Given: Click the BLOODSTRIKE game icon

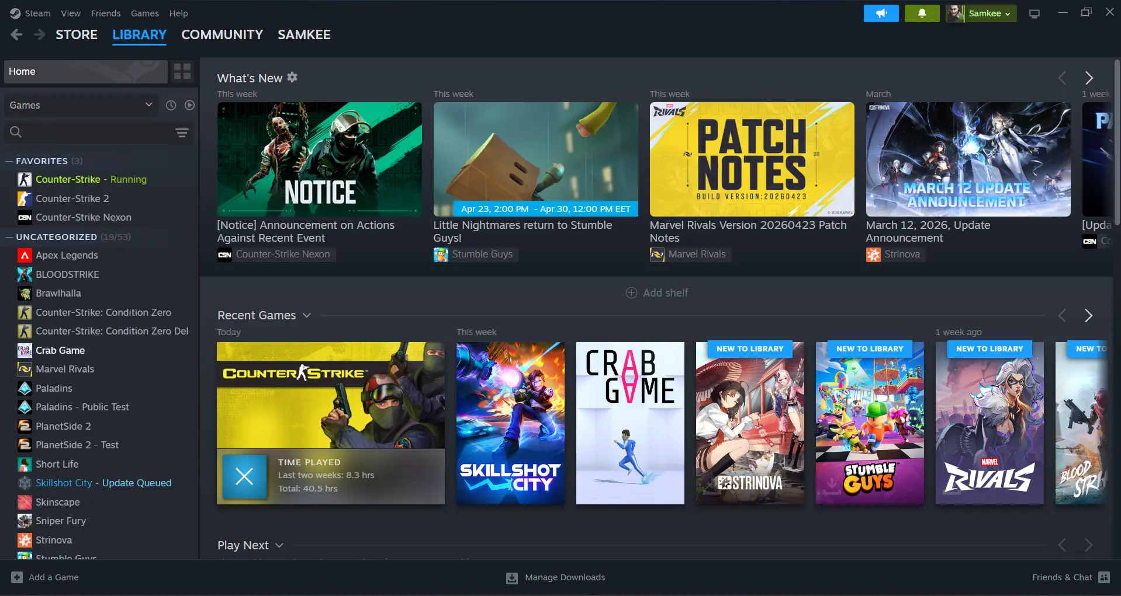Looking at the screenshot, I should click(x=25, y=274).
